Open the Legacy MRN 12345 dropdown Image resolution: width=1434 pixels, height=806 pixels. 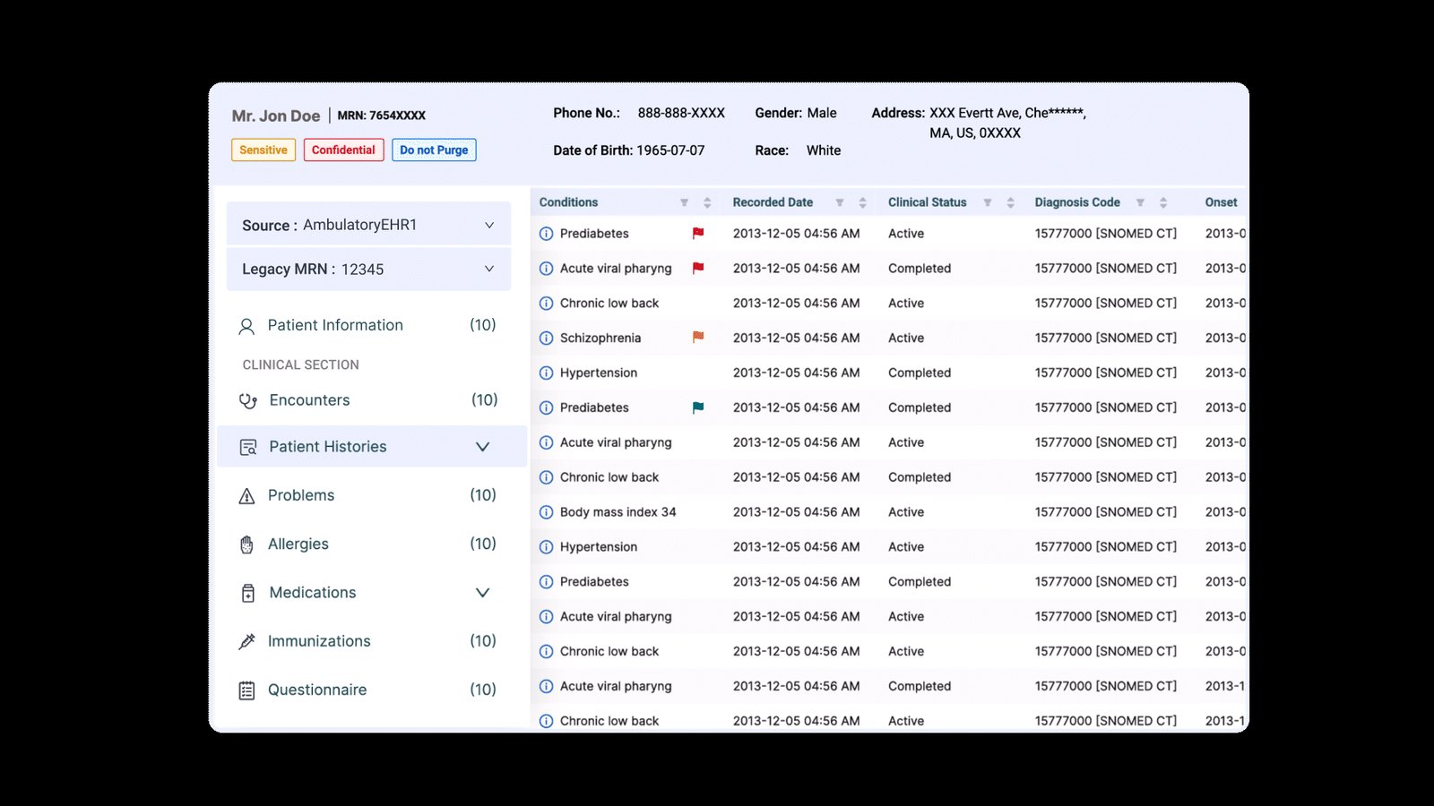368,269
